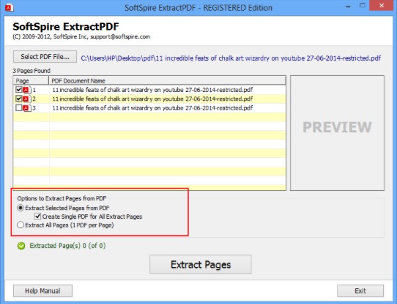Click the PDF icon for page 2
The height and width of the screenshot is (304, 397).
27,99
